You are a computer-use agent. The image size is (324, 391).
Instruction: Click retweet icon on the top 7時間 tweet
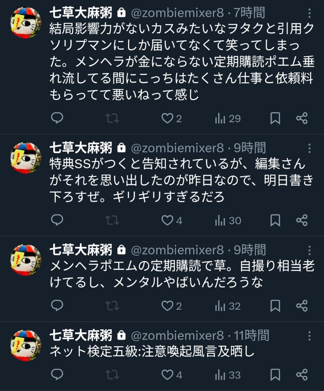112,119
